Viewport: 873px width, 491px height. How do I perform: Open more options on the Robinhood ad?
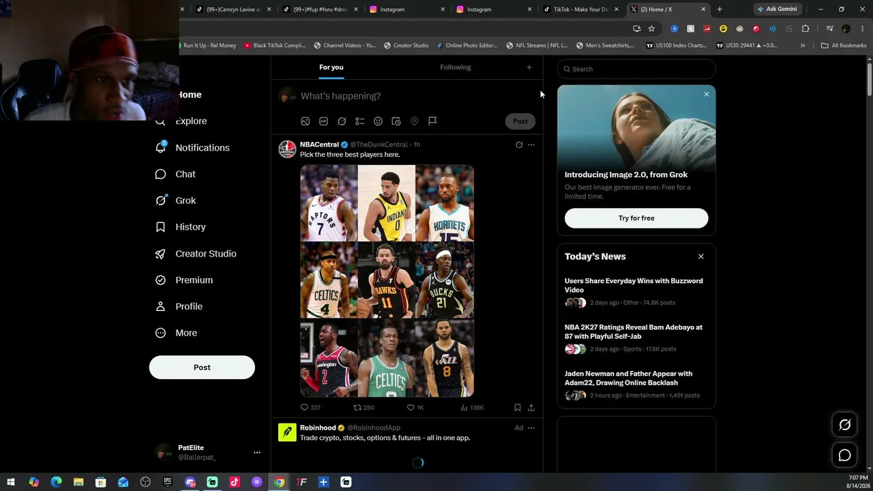click(531, 428)
